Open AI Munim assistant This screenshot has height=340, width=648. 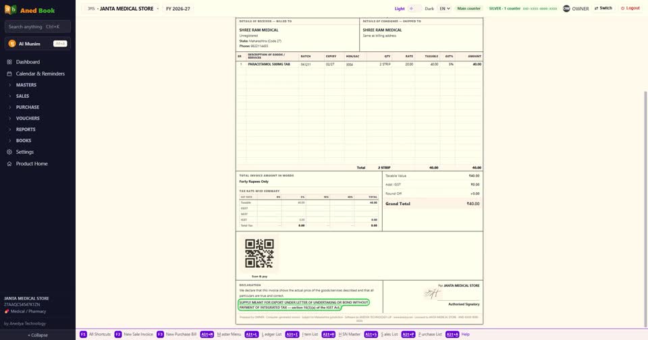[37, 43]
